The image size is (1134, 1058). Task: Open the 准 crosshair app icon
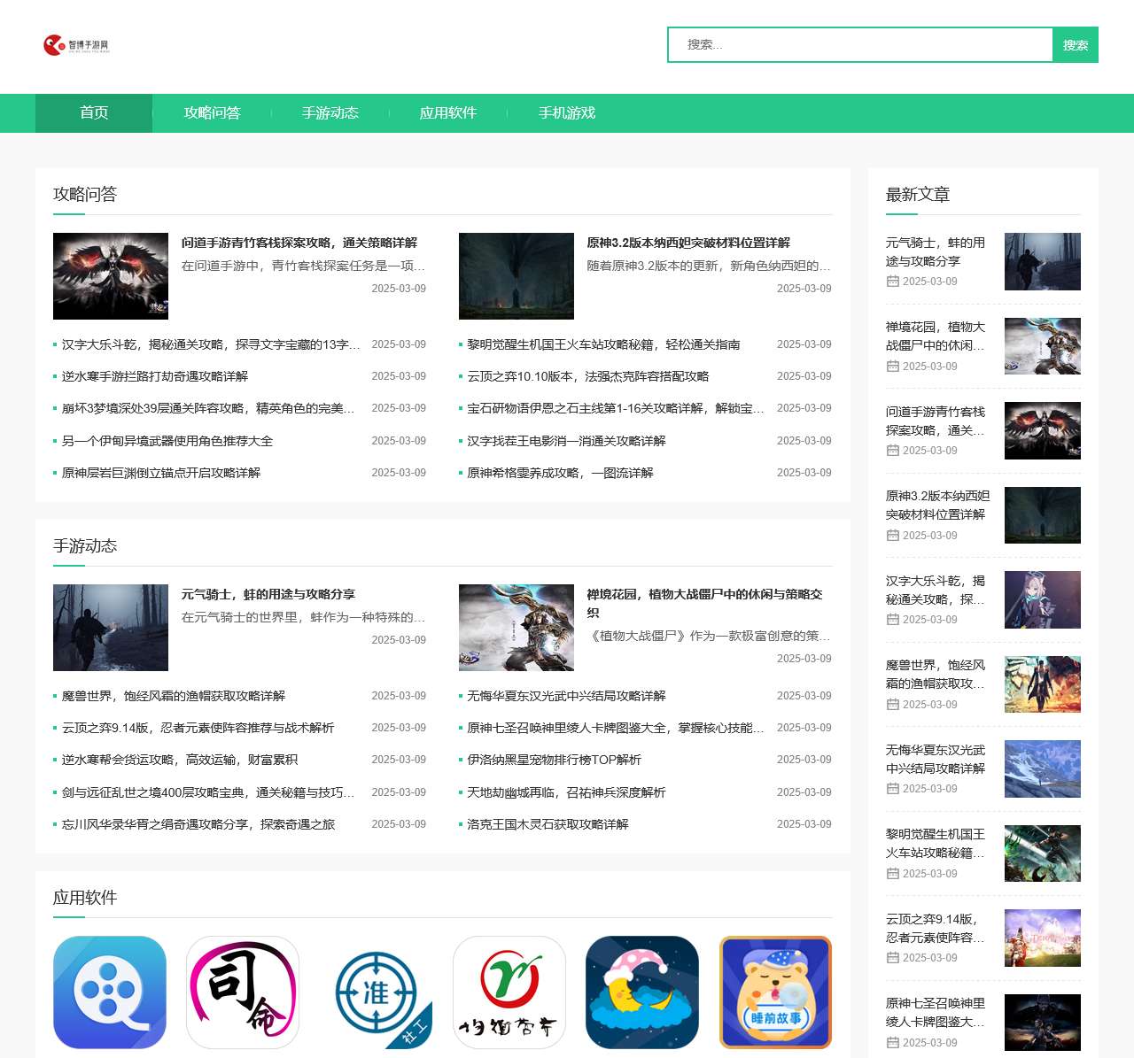[x=376, y=992]
